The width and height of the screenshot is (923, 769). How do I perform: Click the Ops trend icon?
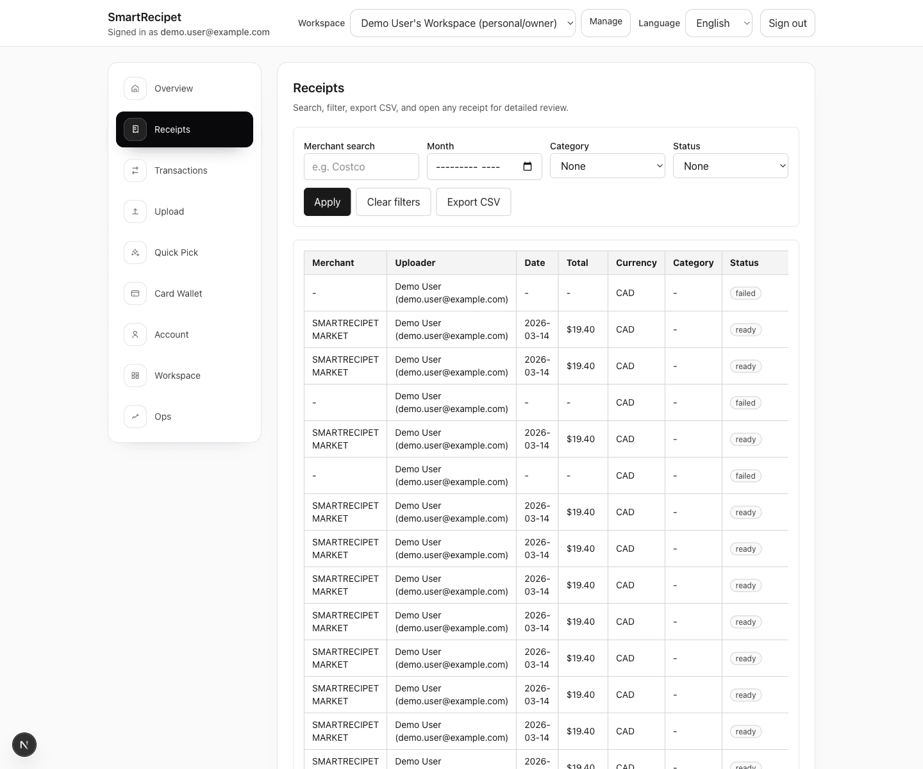[x=135, y=417]
